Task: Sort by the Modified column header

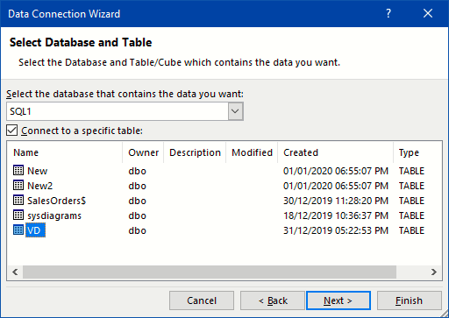Action: (252, 152)
